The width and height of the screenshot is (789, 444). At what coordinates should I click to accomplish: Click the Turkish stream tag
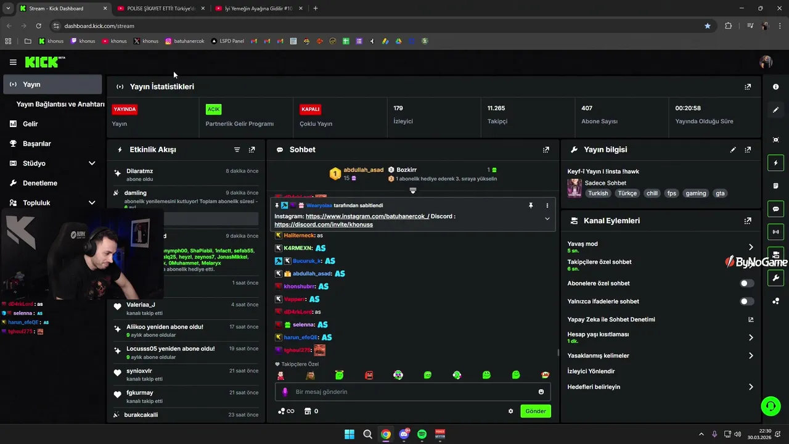[x=598, y=193]
